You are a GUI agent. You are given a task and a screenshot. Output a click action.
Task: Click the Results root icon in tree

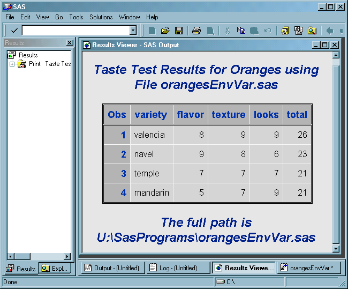[12, 55]
